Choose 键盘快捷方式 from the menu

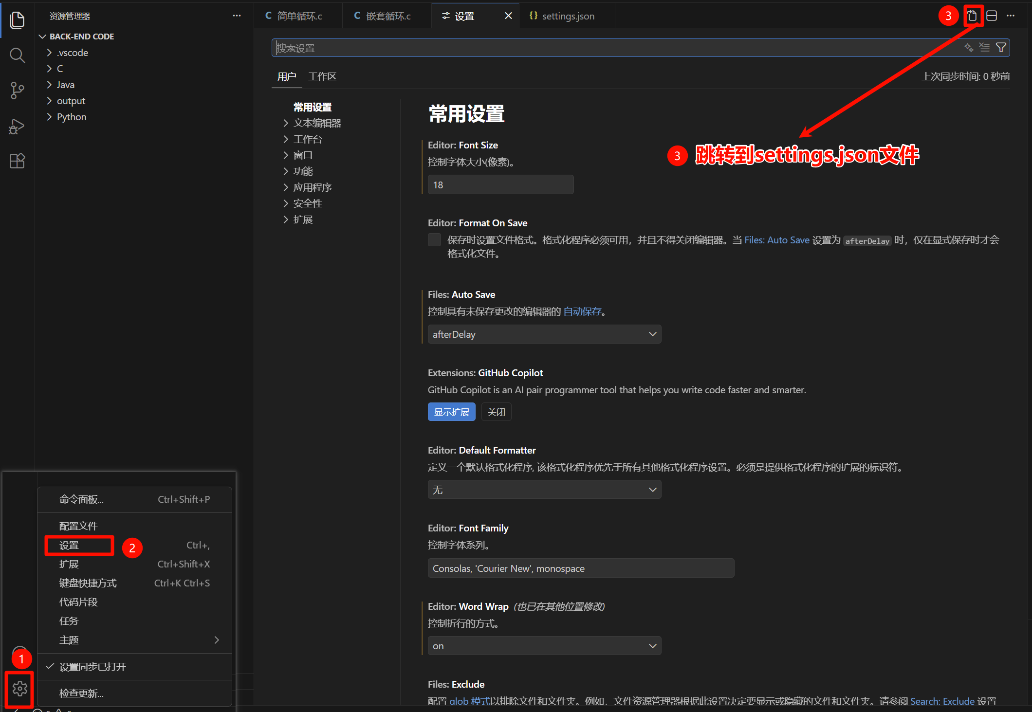click(x=134, y=583)
